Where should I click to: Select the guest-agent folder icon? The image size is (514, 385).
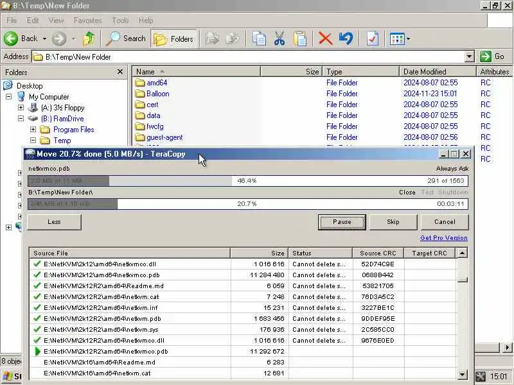coord(140,137)
